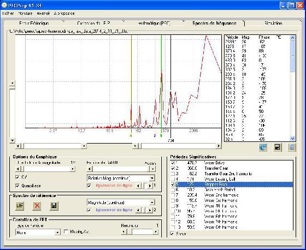
Task: Save the reference spectrum with the floppy icon
Action: click(54, 206)
